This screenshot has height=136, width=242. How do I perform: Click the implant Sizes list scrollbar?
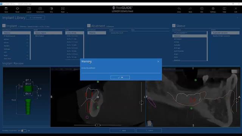[x=84, y=45]
